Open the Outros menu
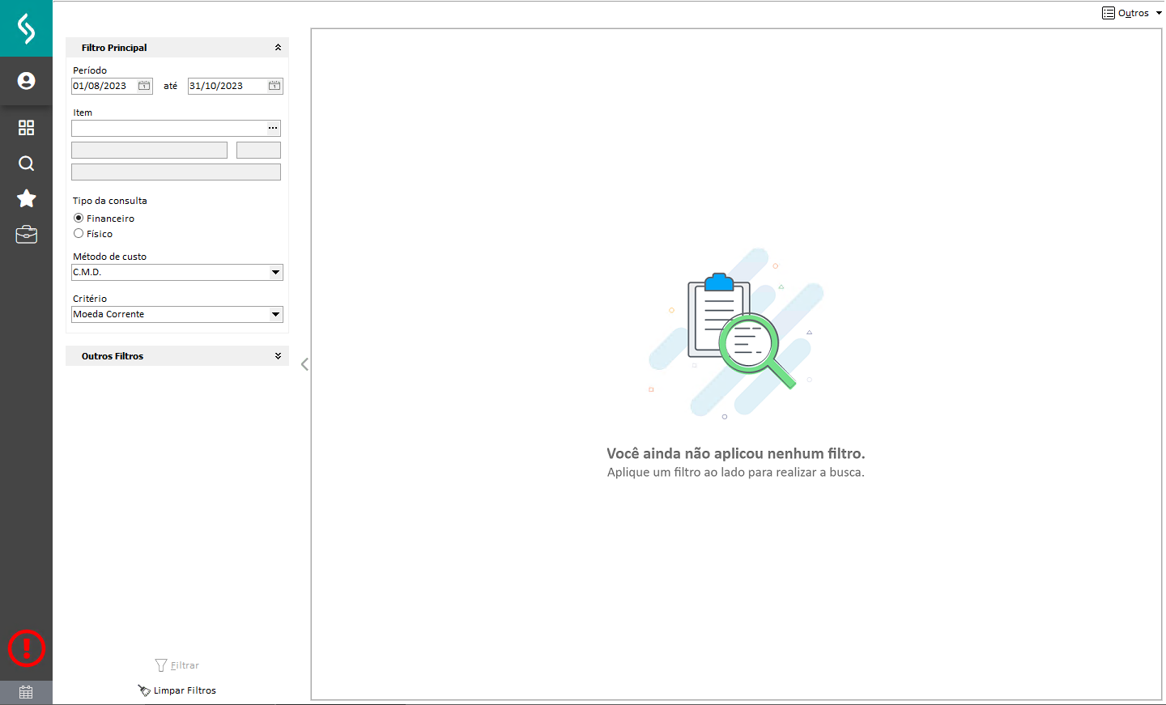 tap(1132, 13)
